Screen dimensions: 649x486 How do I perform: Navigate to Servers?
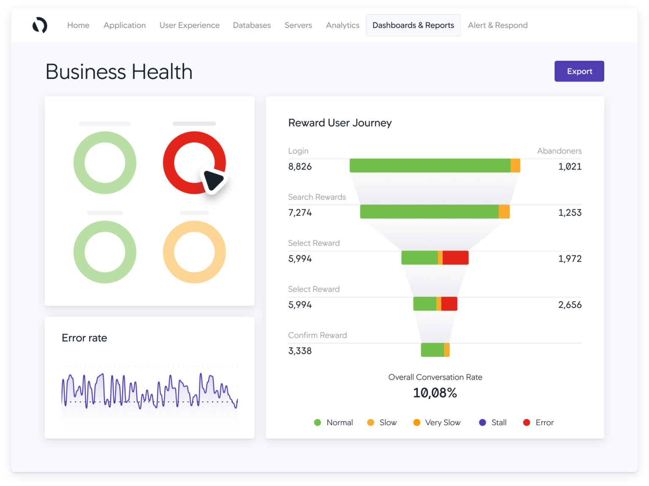[x=298, y=25]
